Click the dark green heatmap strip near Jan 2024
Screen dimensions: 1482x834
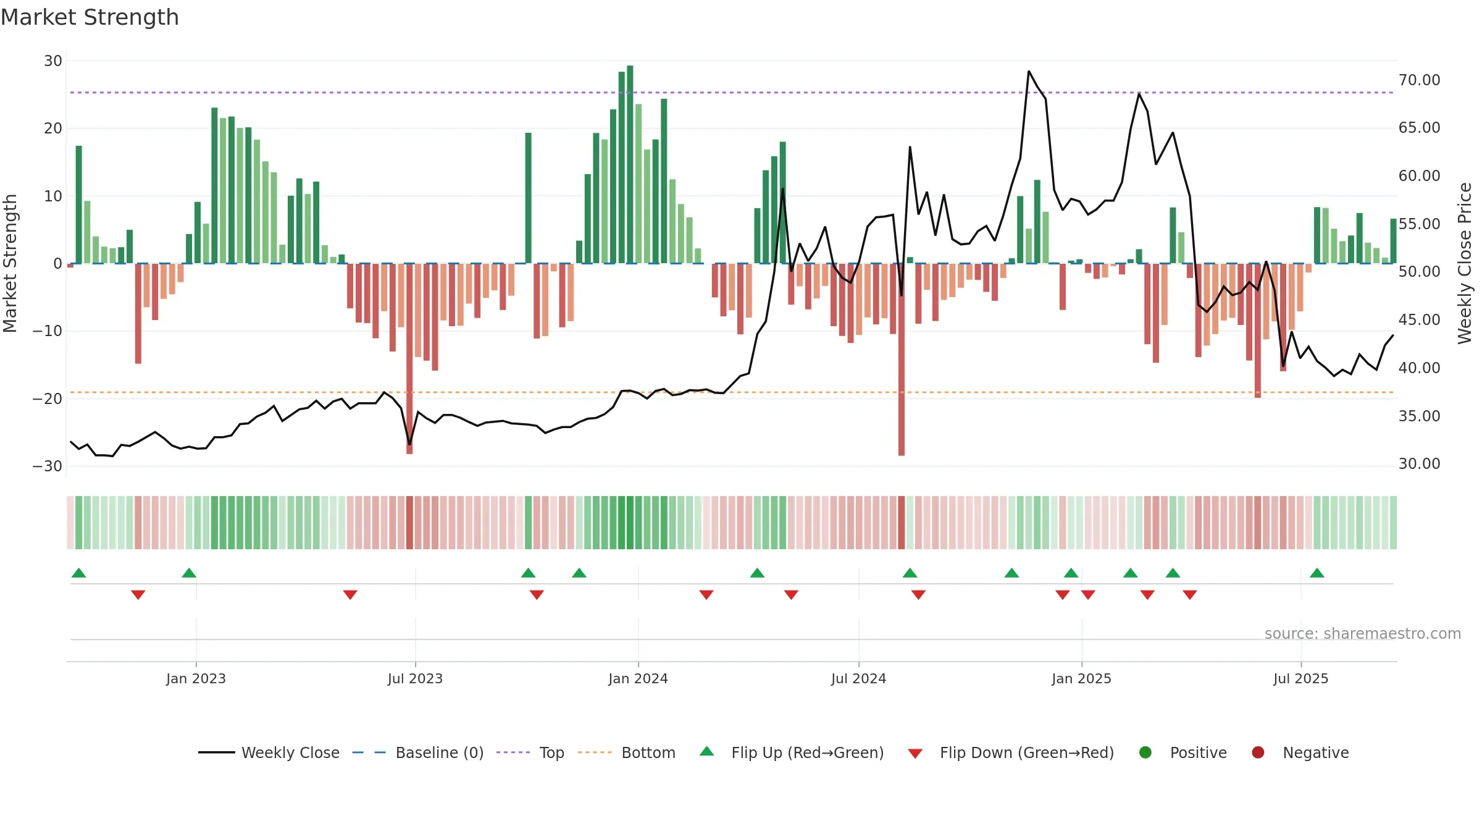pos(630,523)
